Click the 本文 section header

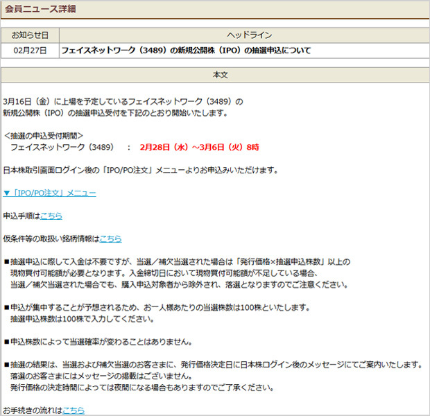click(x=221, y=75)
